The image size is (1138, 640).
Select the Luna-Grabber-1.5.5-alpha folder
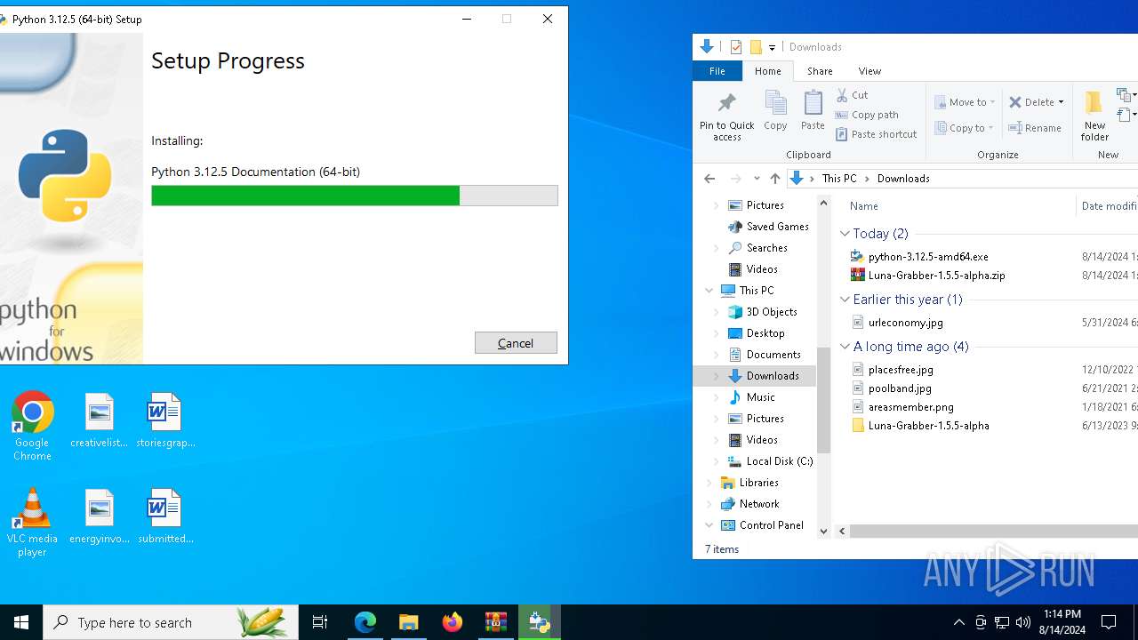[x=928, y=426]
